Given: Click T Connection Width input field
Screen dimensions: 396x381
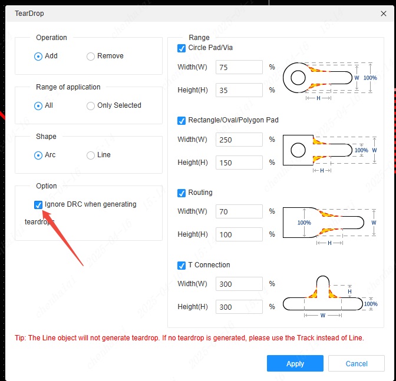Looking at the screenshot, I should point(239,284).
